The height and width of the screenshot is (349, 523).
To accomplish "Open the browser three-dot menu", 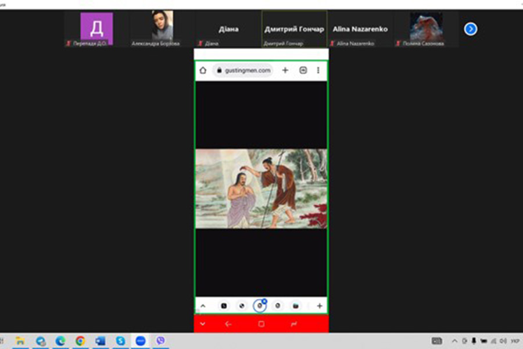I will click(x=318, y=70).
